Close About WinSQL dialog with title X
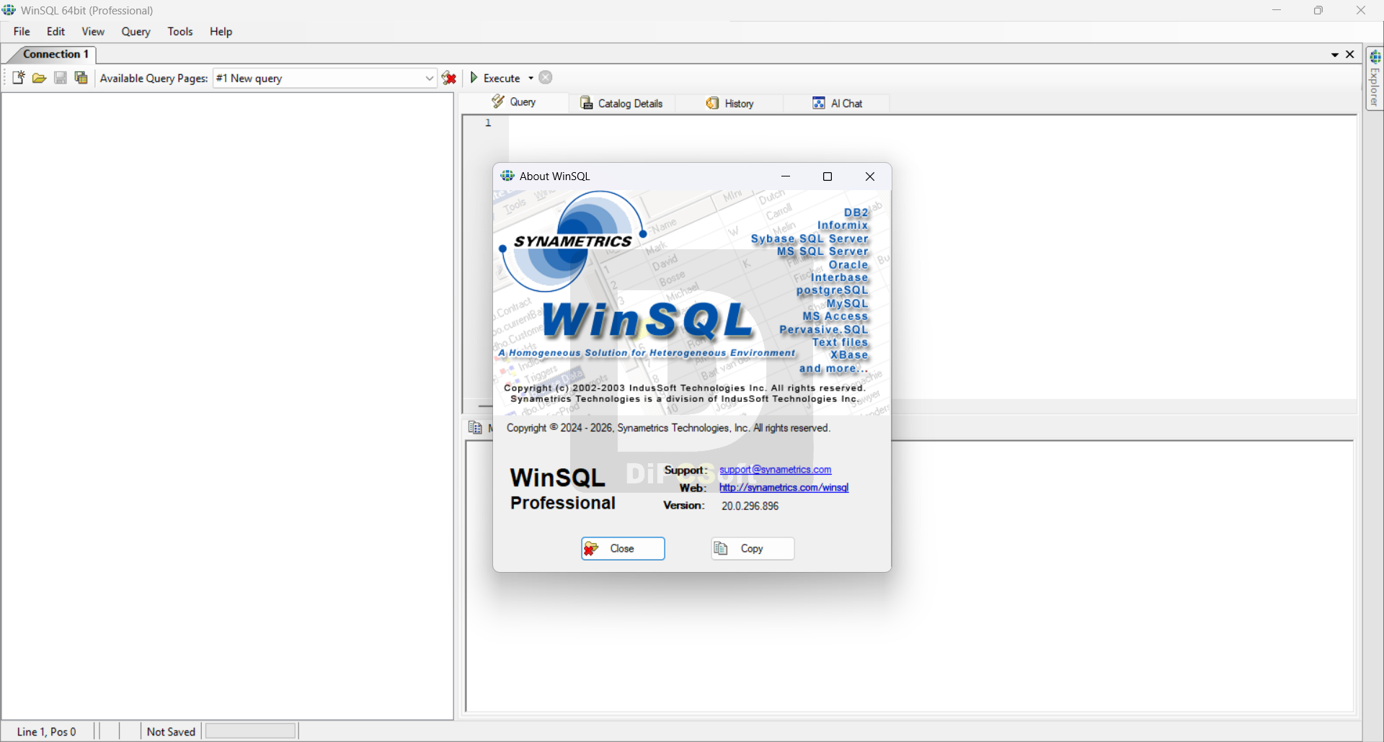This screenshot has width=1384, height=742. [x=870, y=176]
